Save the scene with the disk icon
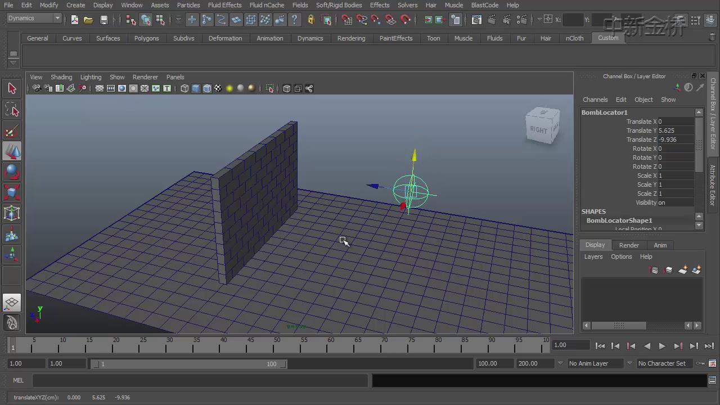The image size is (720, 405). click(x=103, y=20)
